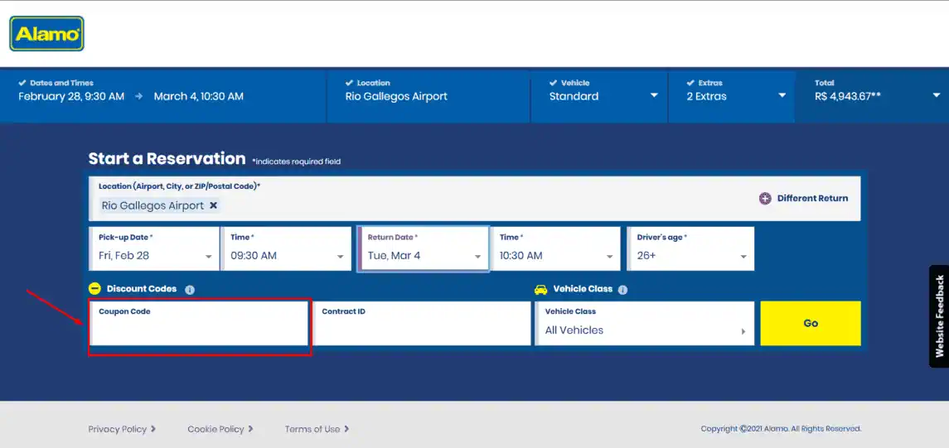This screenshot has width=949, height=448.
Task: Click the 'indicates required field' note
Action: point(296,161)
